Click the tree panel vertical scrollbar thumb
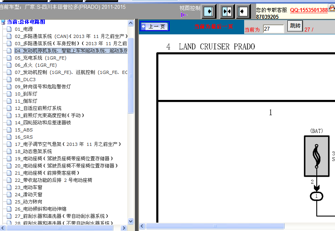 131,76
